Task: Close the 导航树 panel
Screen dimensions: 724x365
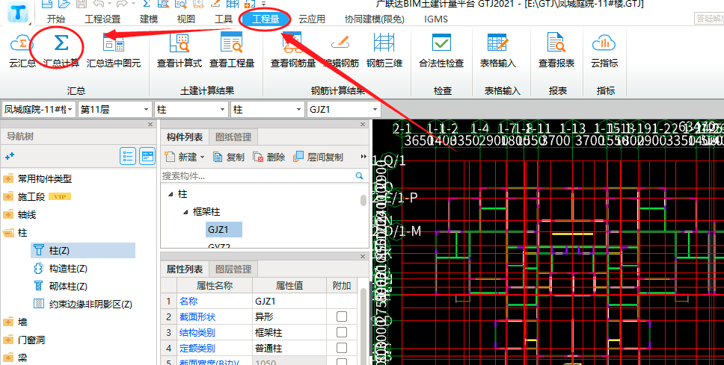Action: pyautogui.click(x=150, y=125)
